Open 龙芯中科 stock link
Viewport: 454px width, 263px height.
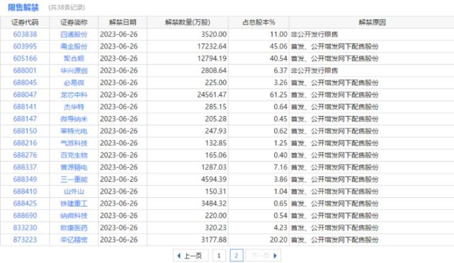tap(74, 94)
